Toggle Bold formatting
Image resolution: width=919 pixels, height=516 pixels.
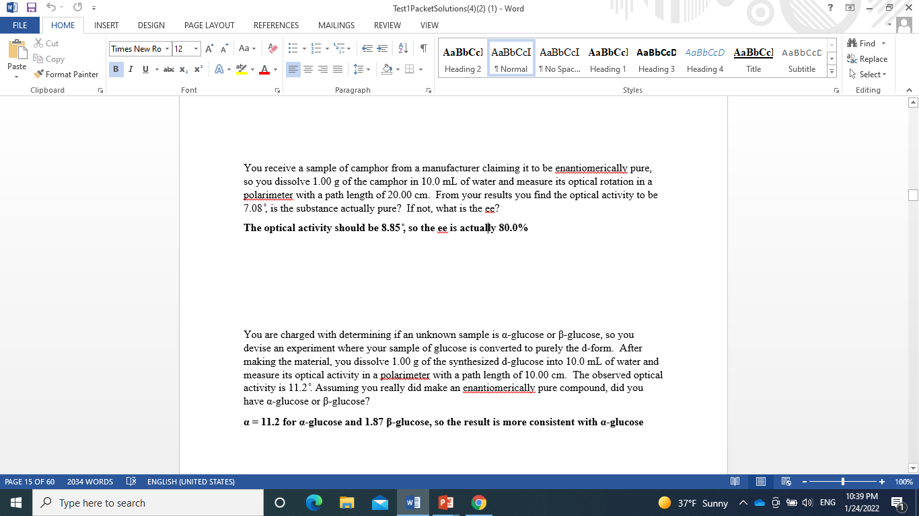click(x=116, y=69)
